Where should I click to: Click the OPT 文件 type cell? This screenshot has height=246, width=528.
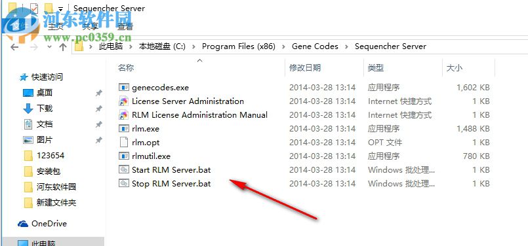point(385,143)
